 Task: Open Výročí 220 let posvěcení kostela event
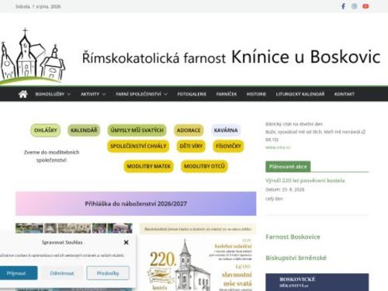[305, 180]
